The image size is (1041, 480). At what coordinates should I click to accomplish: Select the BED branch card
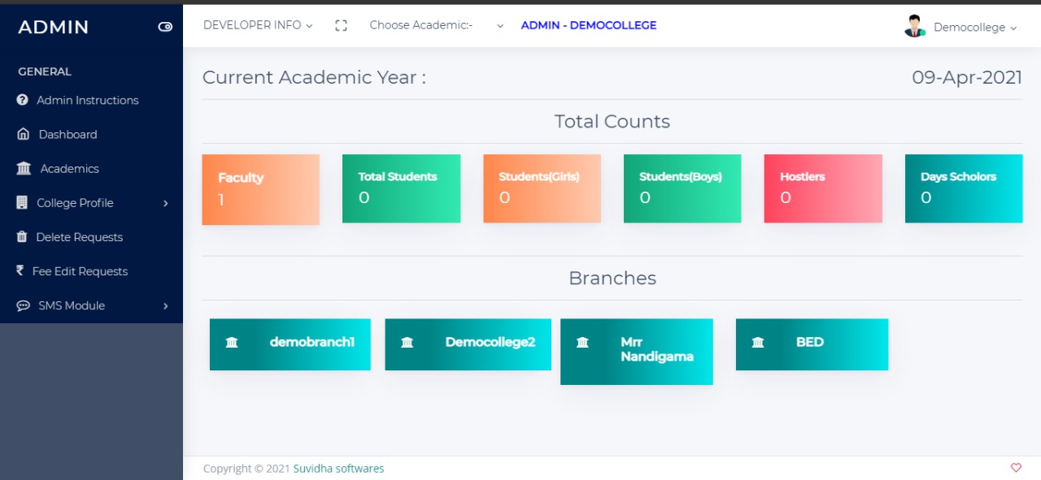(x=812, y=344)
